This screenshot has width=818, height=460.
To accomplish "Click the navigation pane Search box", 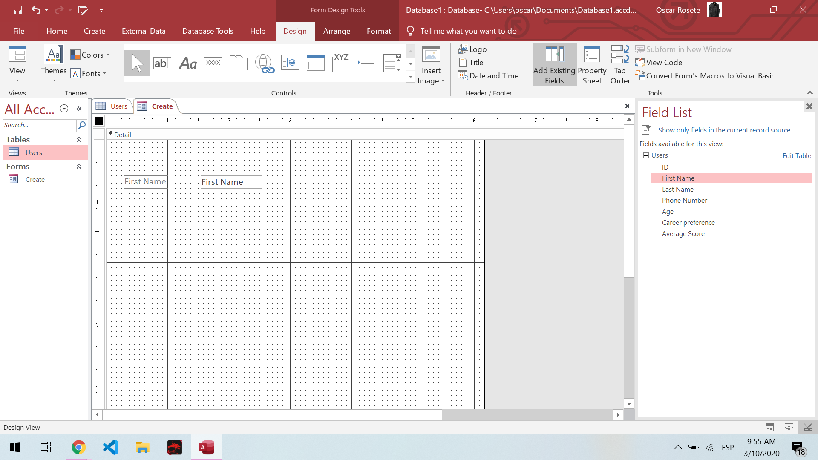I will 39,125.
